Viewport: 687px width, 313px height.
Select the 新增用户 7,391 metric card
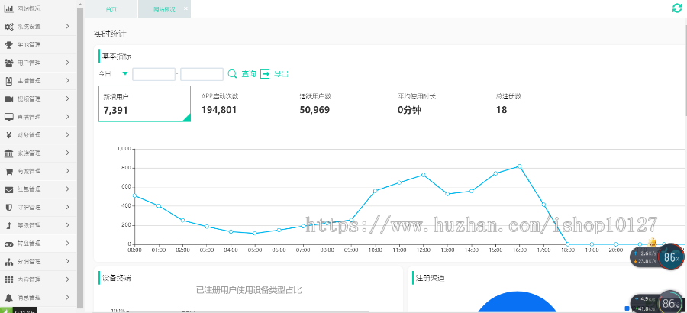click(144, 104)
